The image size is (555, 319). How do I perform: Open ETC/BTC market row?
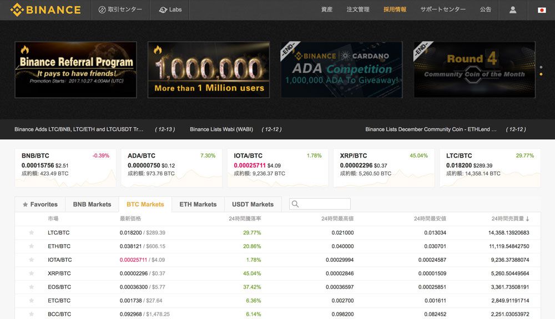click(278, 301)
